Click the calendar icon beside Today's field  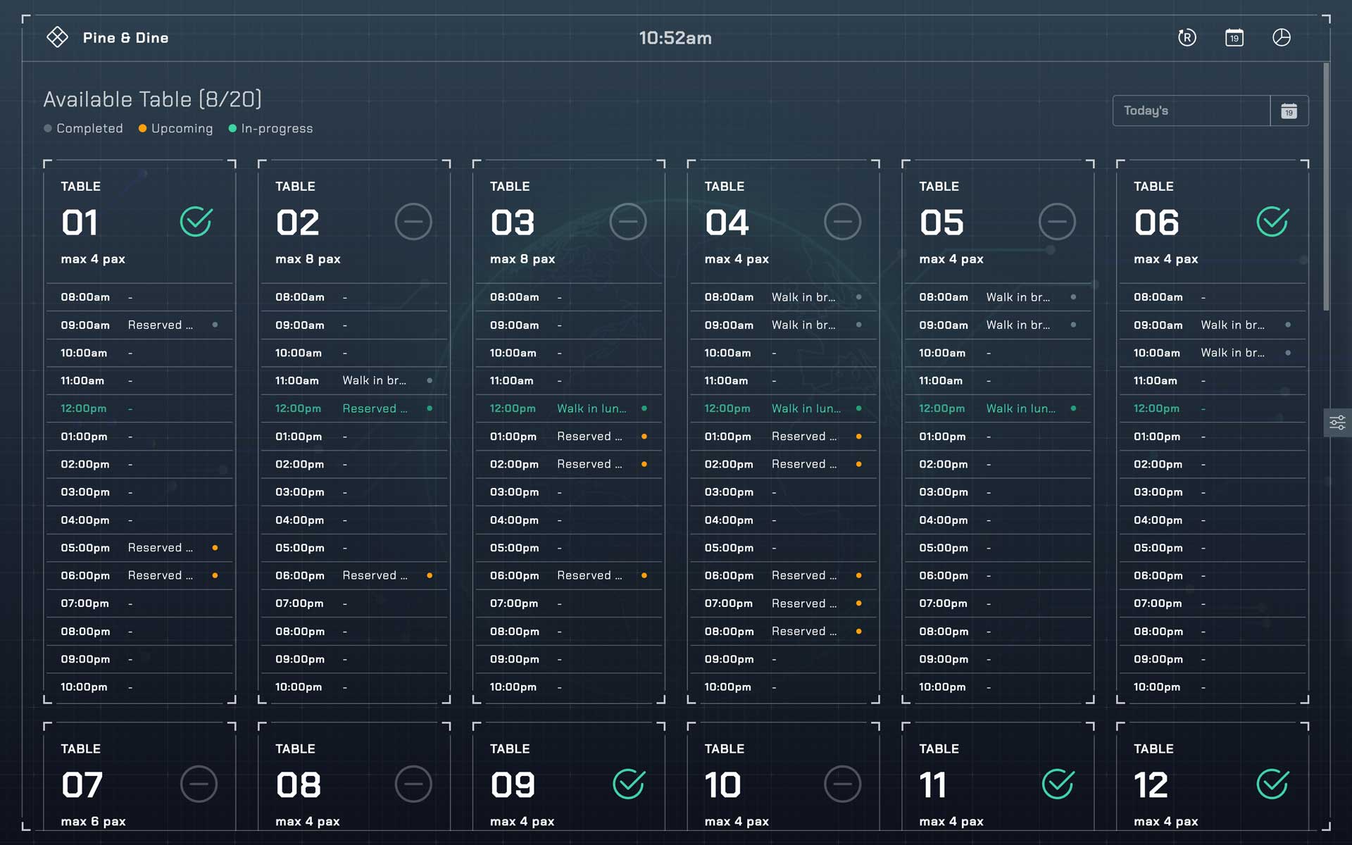tap(1289, 111)
